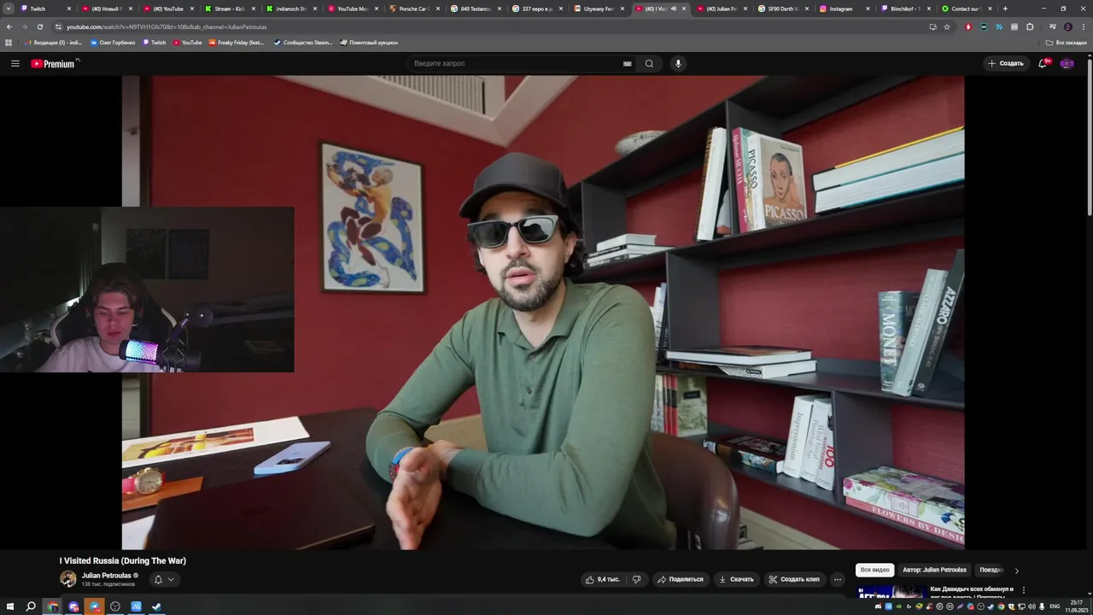Screen dimensions: 1093x615
Task: Click Поделиться share button
Action: coord(680,579)
